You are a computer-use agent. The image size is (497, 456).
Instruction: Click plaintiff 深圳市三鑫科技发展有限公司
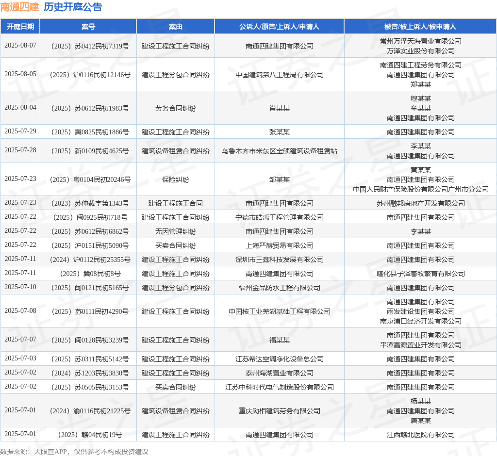pyautogui.click(x=279, y=260)
